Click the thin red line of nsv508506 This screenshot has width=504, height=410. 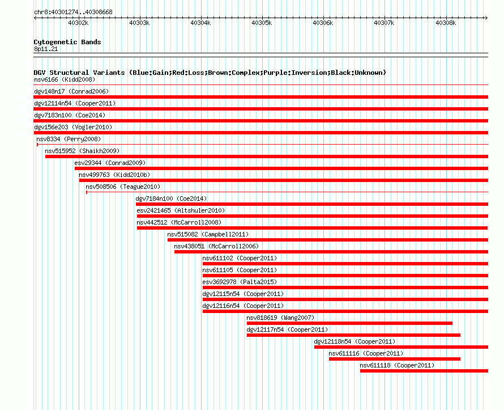[x=287, y=192]
